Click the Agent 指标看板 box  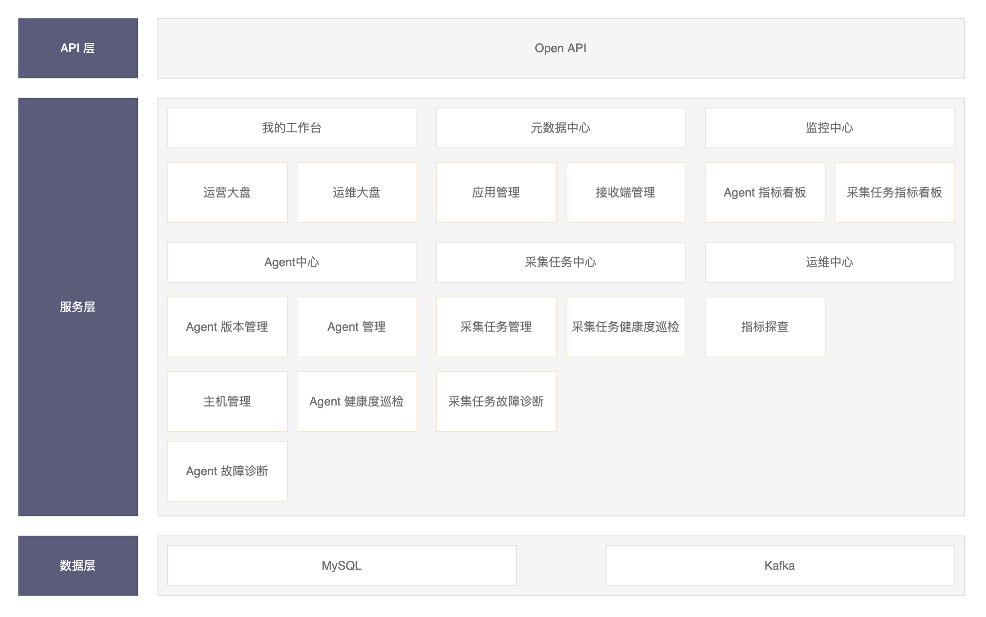765,193
